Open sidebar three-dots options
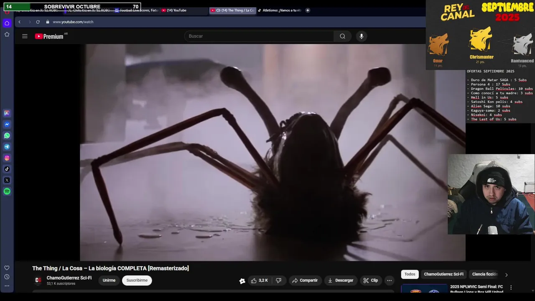This screenshot has width=535, height=301. (x=7, y=286)
